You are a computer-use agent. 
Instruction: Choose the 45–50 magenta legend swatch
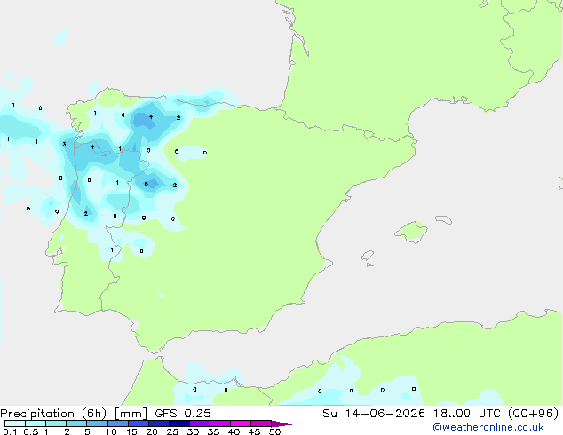[261, 423]
